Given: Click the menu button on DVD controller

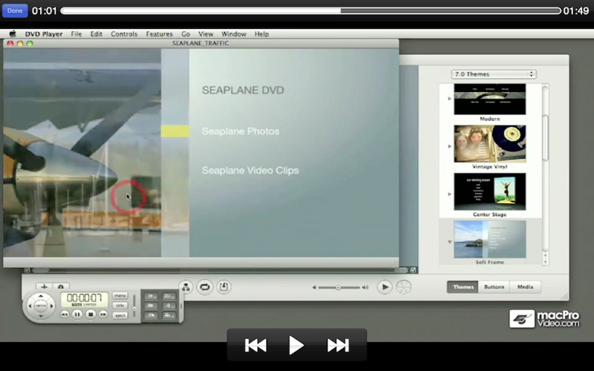Looking at the screenshot, I should coord(120,295).
